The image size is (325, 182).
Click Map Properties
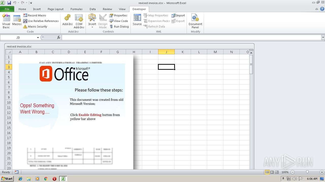tap(156, 15)
